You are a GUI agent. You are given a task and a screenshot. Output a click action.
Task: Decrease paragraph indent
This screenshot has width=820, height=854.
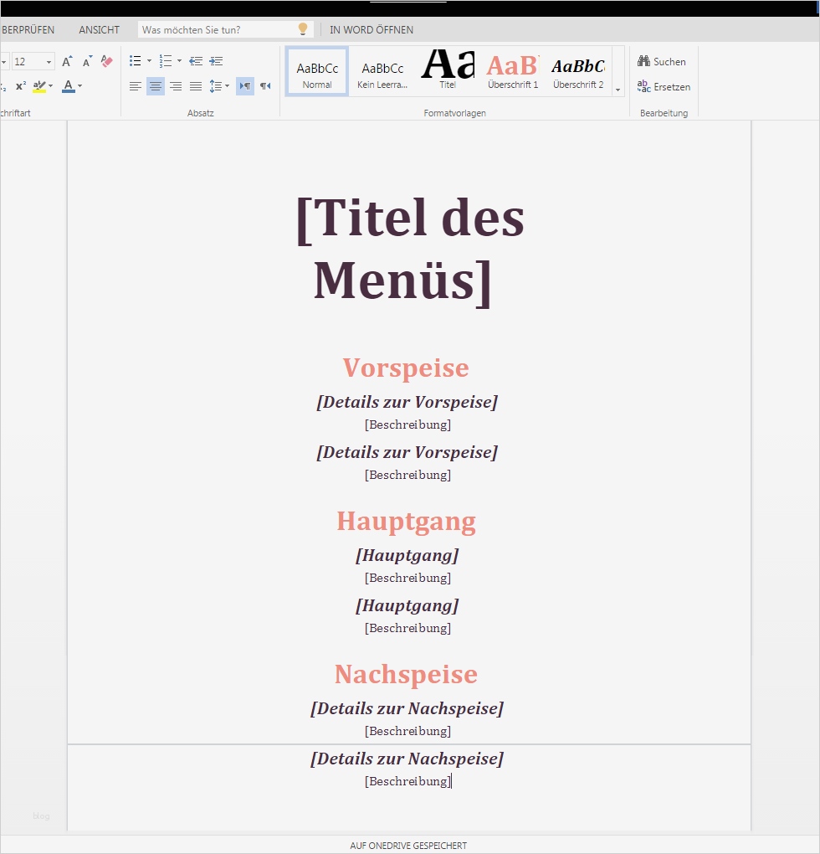(196, 61)
